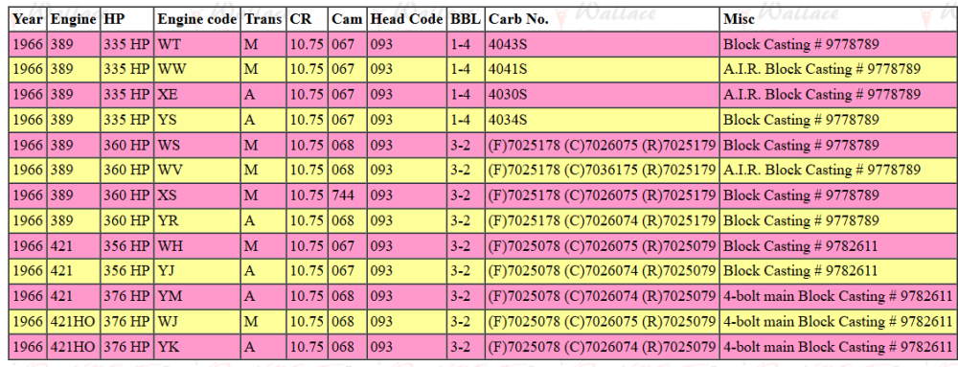
Task: Select engine code cell "YS"
Action: (x=197, y=120)
